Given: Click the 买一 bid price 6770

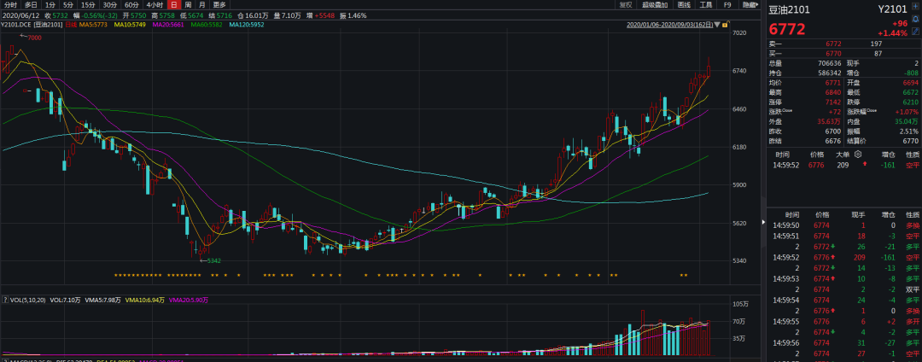Looking at the screenshot, I should coord(834,54).
